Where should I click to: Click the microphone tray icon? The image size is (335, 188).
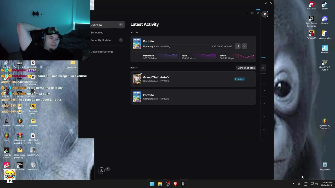coord(299,184)
